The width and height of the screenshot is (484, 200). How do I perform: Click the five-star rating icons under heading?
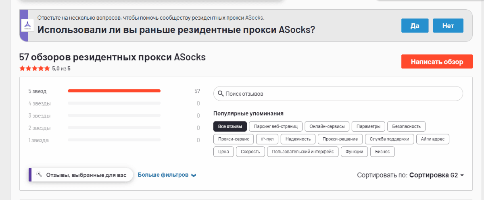point(35,68)
